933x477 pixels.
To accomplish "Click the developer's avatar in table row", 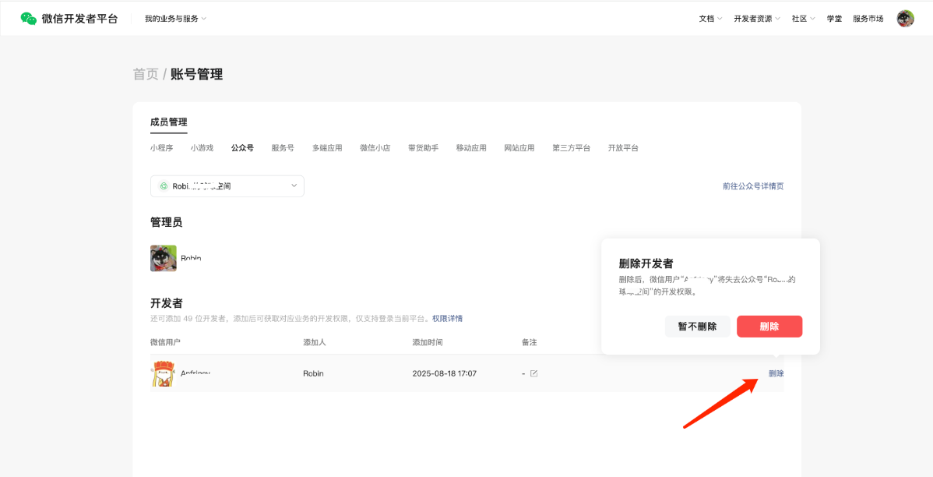I will [x=163, y=373].
